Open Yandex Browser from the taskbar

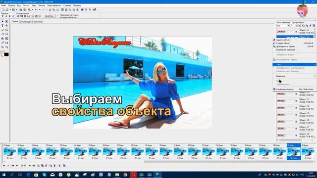(x=60, y=175)
